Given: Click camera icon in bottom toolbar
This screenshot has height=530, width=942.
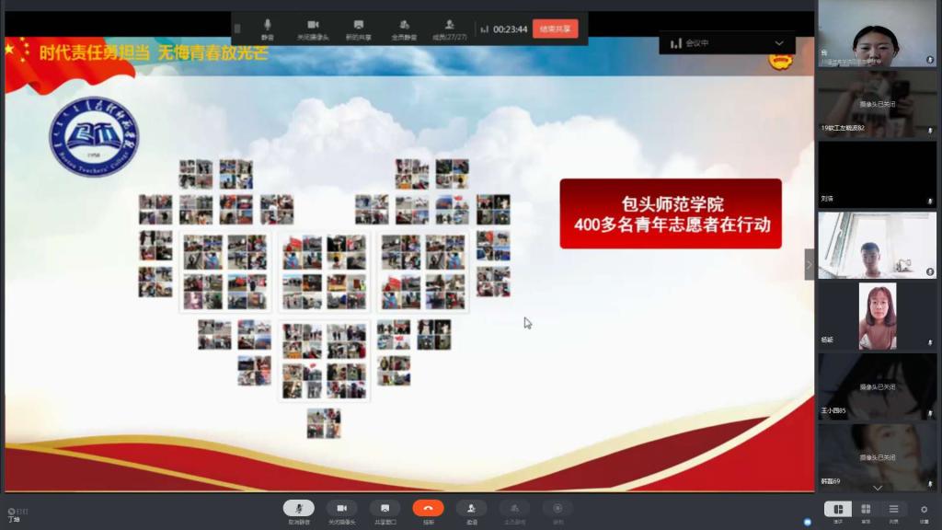Looking at the screenshot, I should tap(341, 509).
